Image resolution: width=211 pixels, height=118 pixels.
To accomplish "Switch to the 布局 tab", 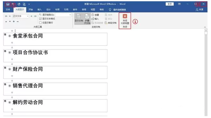I will click(x=57, y=10).
